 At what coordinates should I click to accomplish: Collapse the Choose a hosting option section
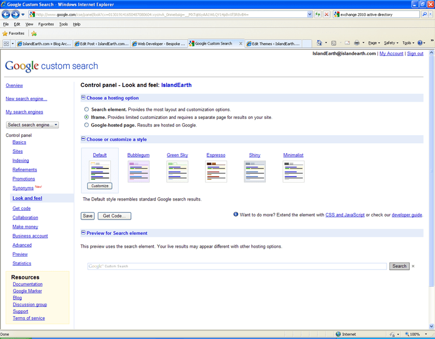pos(83,98)
